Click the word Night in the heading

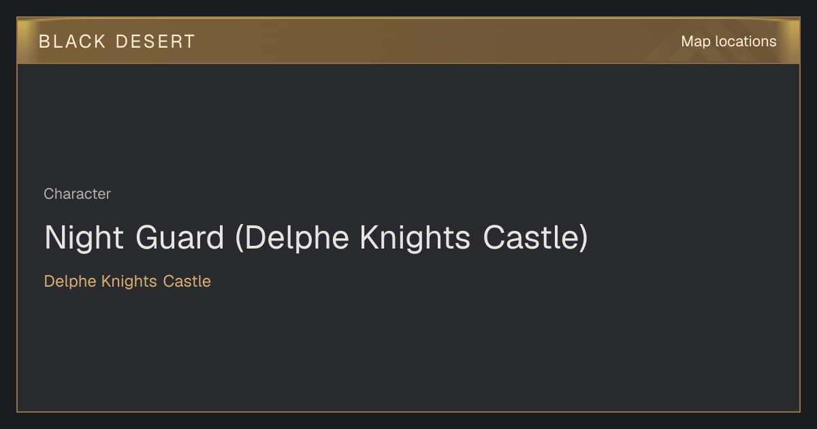click(84, 238)
